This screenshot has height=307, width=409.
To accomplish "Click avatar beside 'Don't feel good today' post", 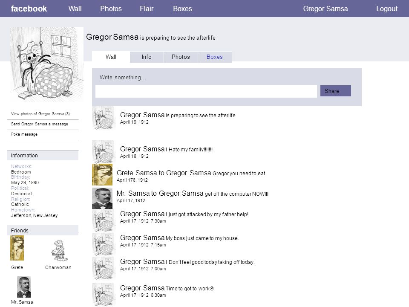I will tap(104, 268).
